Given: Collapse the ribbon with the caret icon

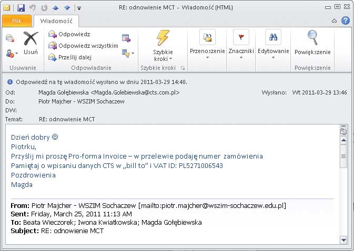Looking at the screenshot, I should coord(335,21).
